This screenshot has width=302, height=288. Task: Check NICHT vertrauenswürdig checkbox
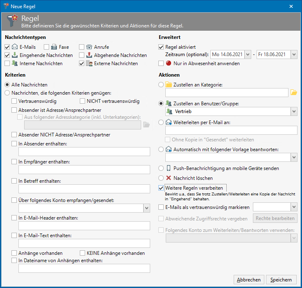point(82,101)
